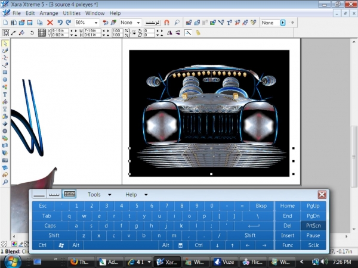Select the Blend tool
The height and width of the screenshot is (268, 358).
coord(5,138)
